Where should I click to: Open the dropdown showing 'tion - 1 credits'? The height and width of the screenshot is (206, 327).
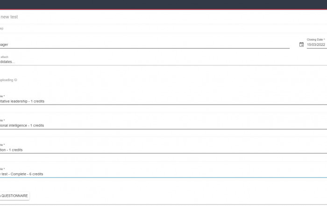point(163,150)
